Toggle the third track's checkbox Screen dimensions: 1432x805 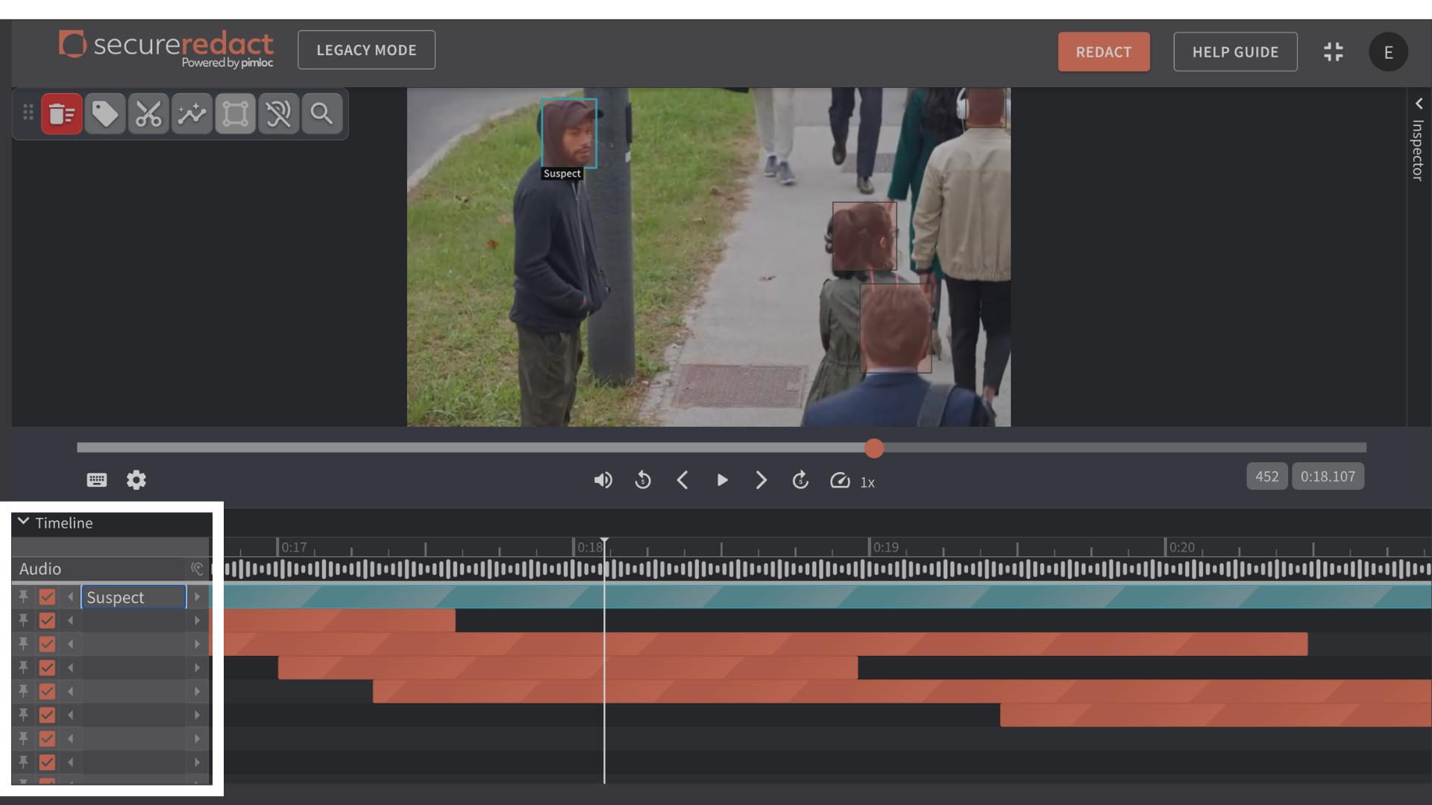(x=47, y=644)
